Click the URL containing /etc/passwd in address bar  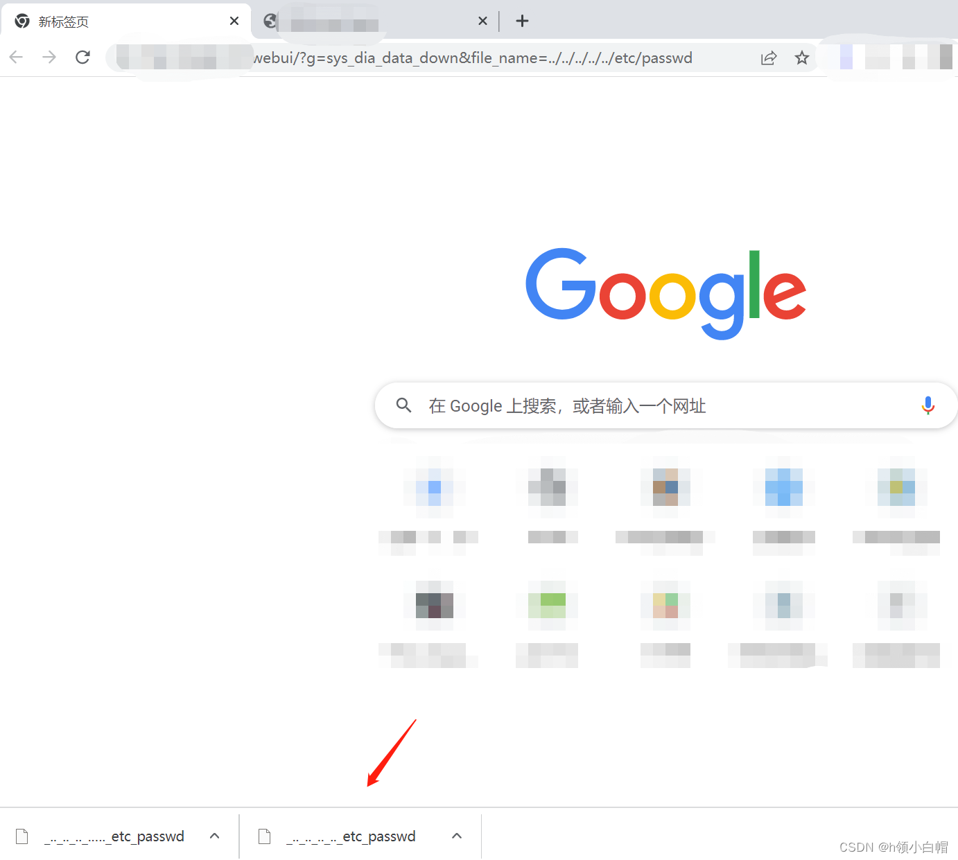tap(473, 58)
